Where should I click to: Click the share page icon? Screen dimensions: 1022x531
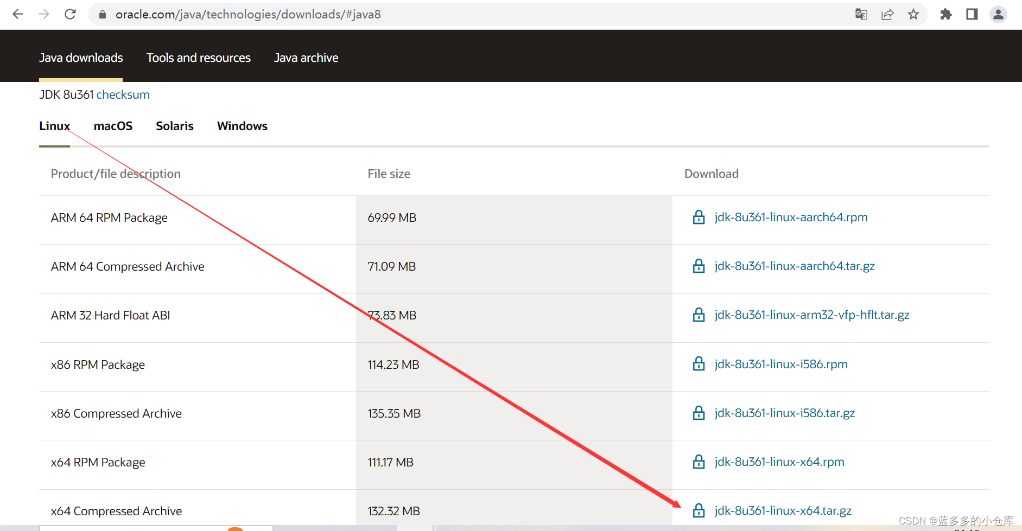pos(887,14)
